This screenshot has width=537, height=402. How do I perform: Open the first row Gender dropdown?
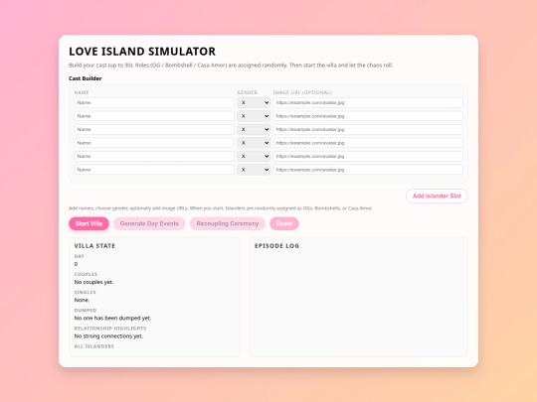pyautogui.click(x=254, y=102)
